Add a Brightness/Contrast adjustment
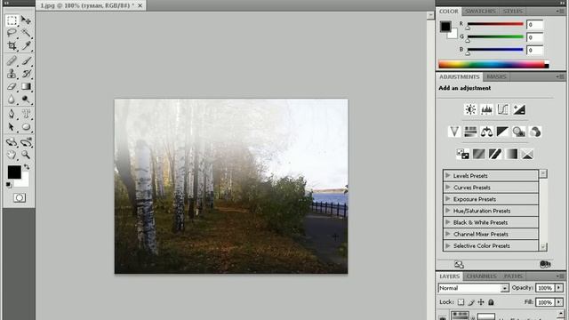The width and height of the screenshot is (569, 320). point(470,109)
